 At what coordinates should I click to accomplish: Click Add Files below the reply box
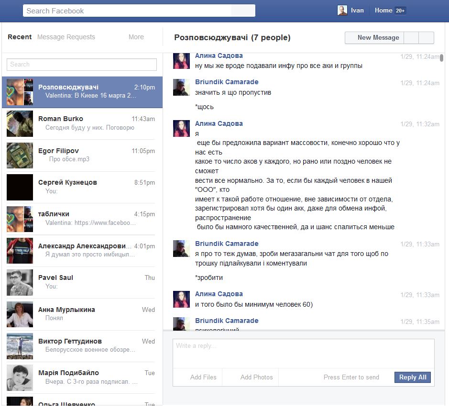pyautogui.click(x=203, y=377)
